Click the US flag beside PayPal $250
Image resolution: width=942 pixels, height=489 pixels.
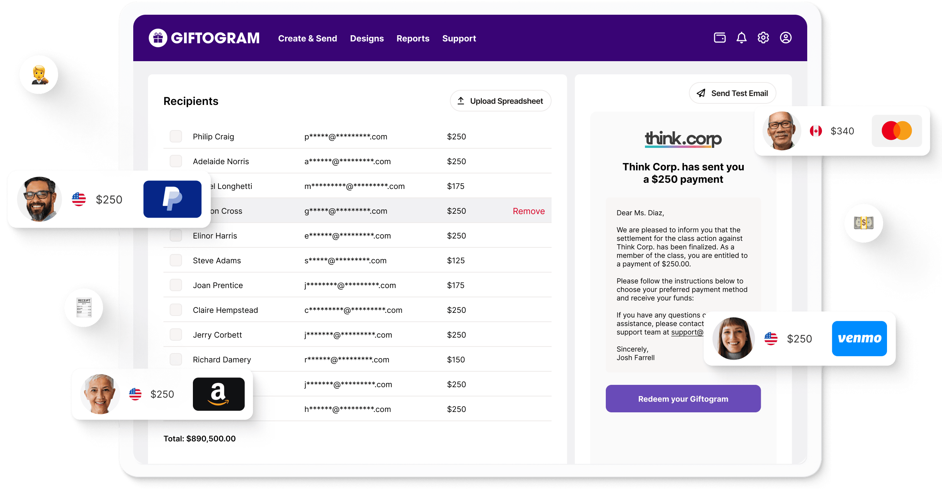coord(79,199)
